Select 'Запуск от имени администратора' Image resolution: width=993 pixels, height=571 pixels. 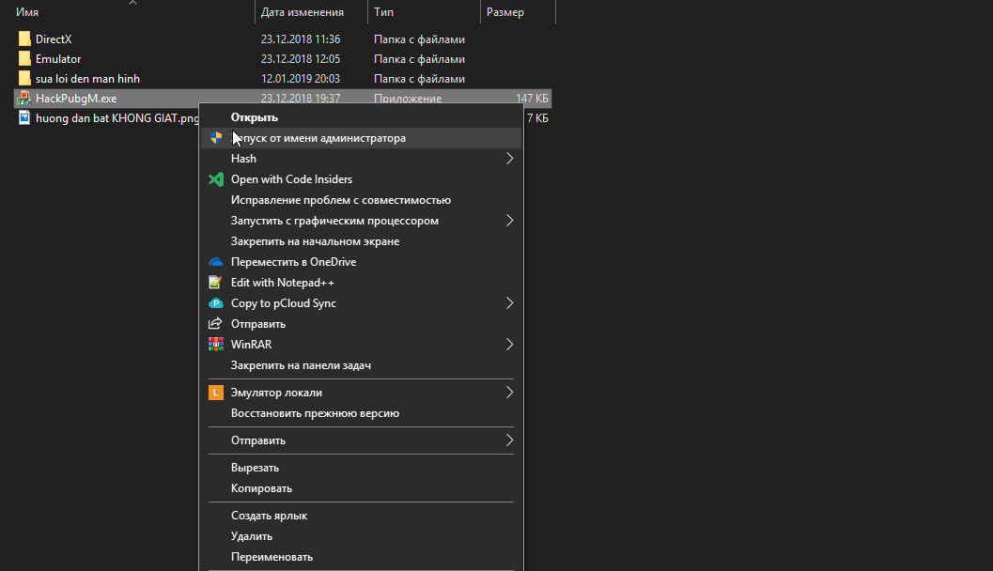(x=361, y=138)
